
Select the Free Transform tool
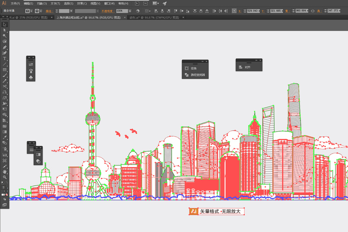[x=4, y=109]
